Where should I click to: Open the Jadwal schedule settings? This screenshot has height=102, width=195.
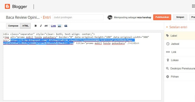click(x=180, y=44)
